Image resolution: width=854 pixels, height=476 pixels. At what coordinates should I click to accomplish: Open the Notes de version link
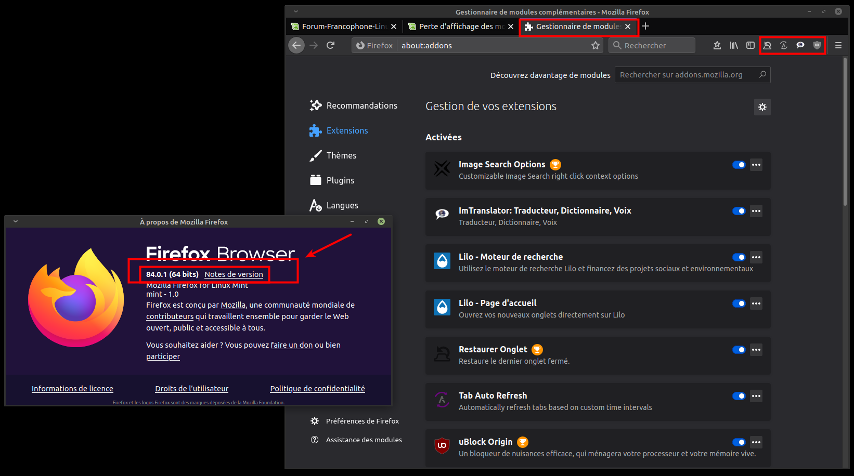coord(234,274)
